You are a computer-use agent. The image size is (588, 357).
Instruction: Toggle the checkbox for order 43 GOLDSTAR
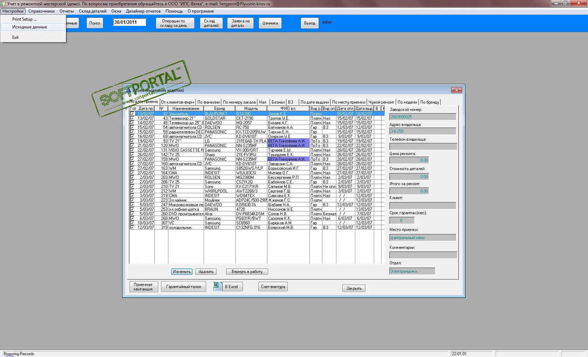[x=132, y=118]
